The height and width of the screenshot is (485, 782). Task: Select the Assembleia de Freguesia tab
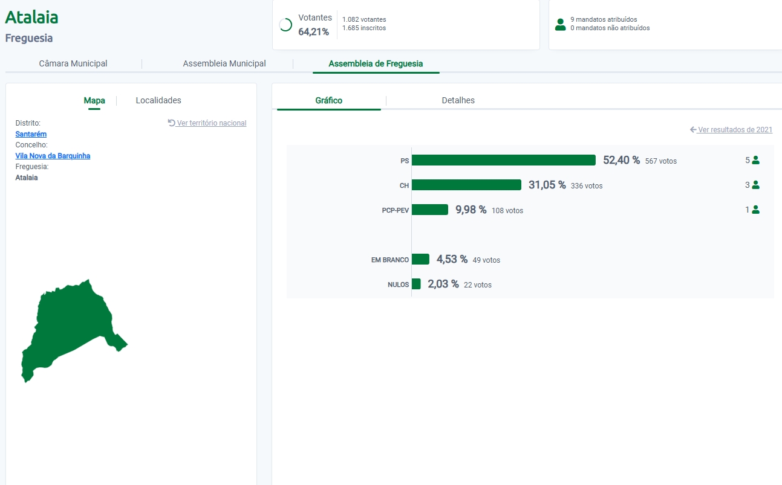point(376,63)
